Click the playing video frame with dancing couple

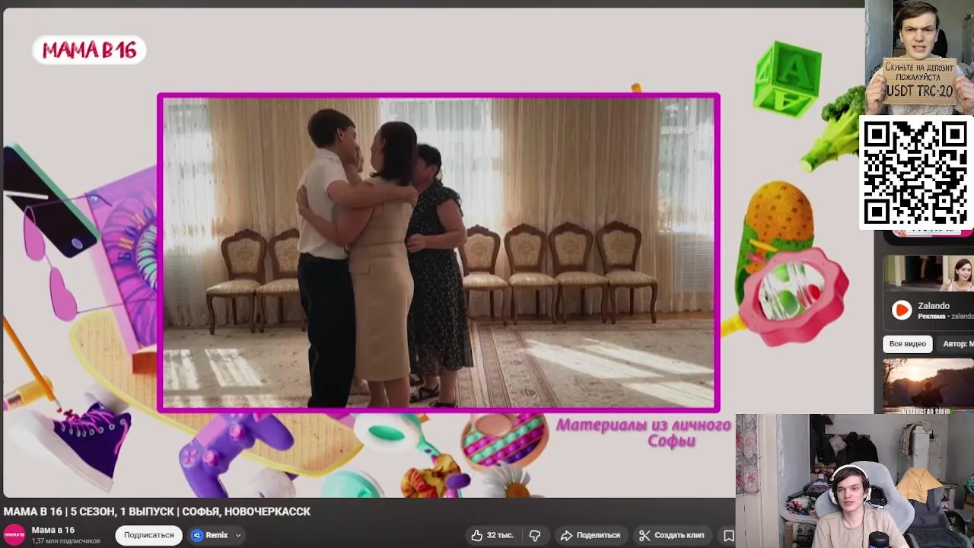pyautogui.click(x=438, y=252)
